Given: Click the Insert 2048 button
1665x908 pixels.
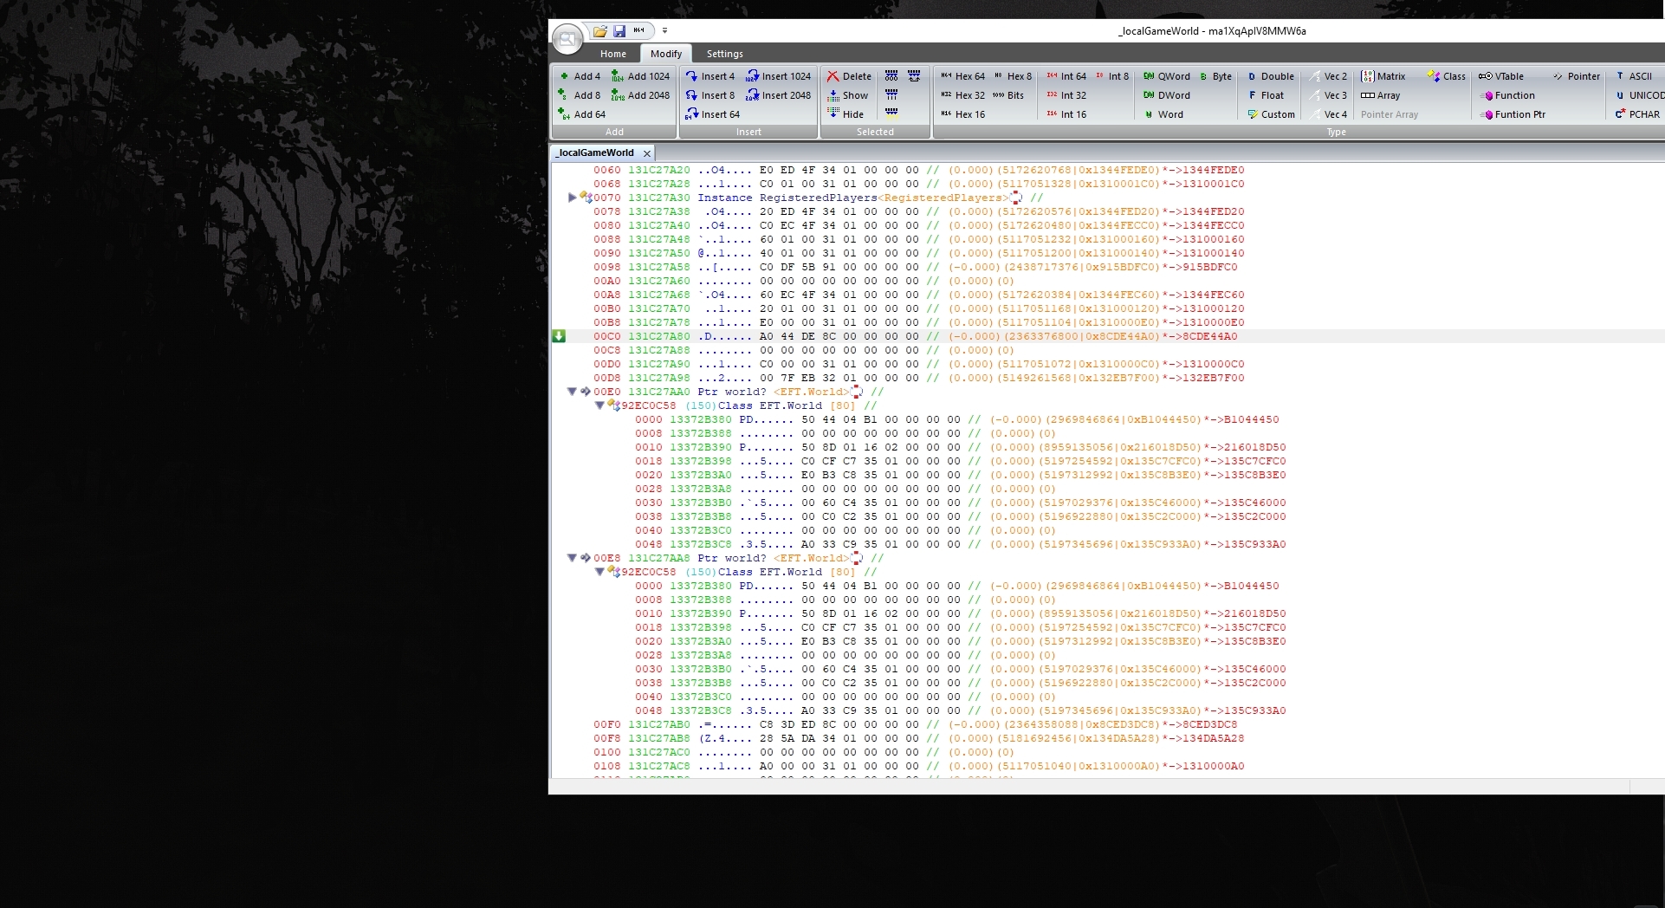Looking at the screenshot, I should coord(779,95).
